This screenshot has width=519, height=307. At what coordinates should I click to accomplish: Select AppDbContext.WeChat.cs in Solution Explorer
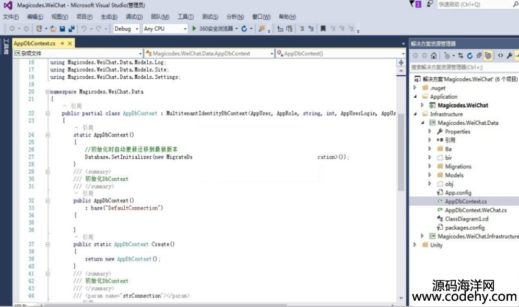tap(476, 210)
